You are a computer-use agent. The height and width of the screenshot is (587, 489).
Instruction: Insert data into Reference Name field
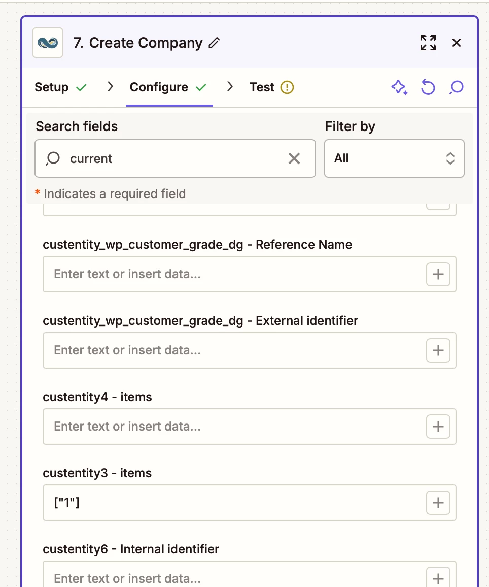click(438, 274)
